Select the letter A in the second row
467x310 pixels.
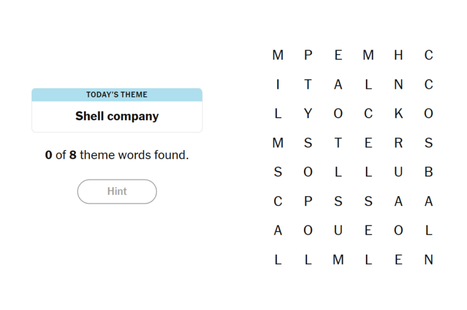coord(338,85)
